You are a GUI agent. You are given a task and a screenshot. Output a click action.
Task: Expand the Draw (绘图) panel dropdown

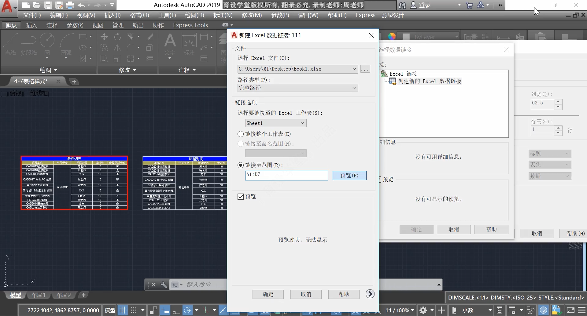(49, 70)
